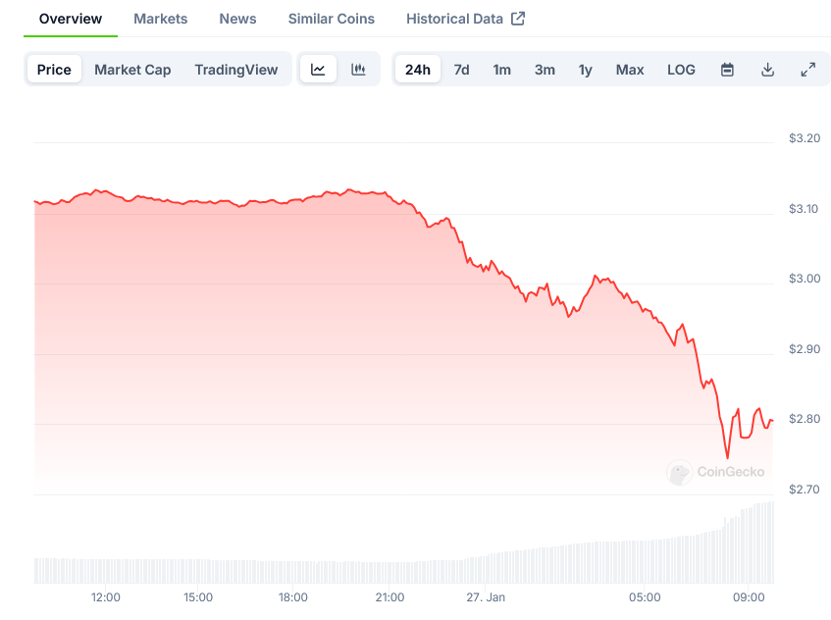Open the calendar date range picker
The height and width of the screenshot is (620, 831).
[727, 70]
